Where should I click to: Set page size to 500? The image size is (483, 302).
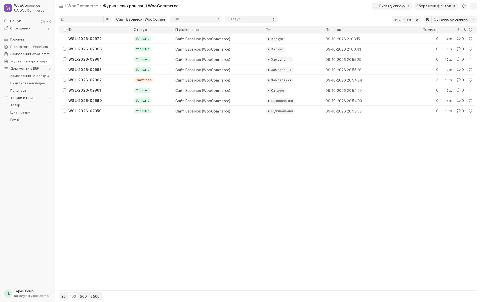(x=83, y=296)
